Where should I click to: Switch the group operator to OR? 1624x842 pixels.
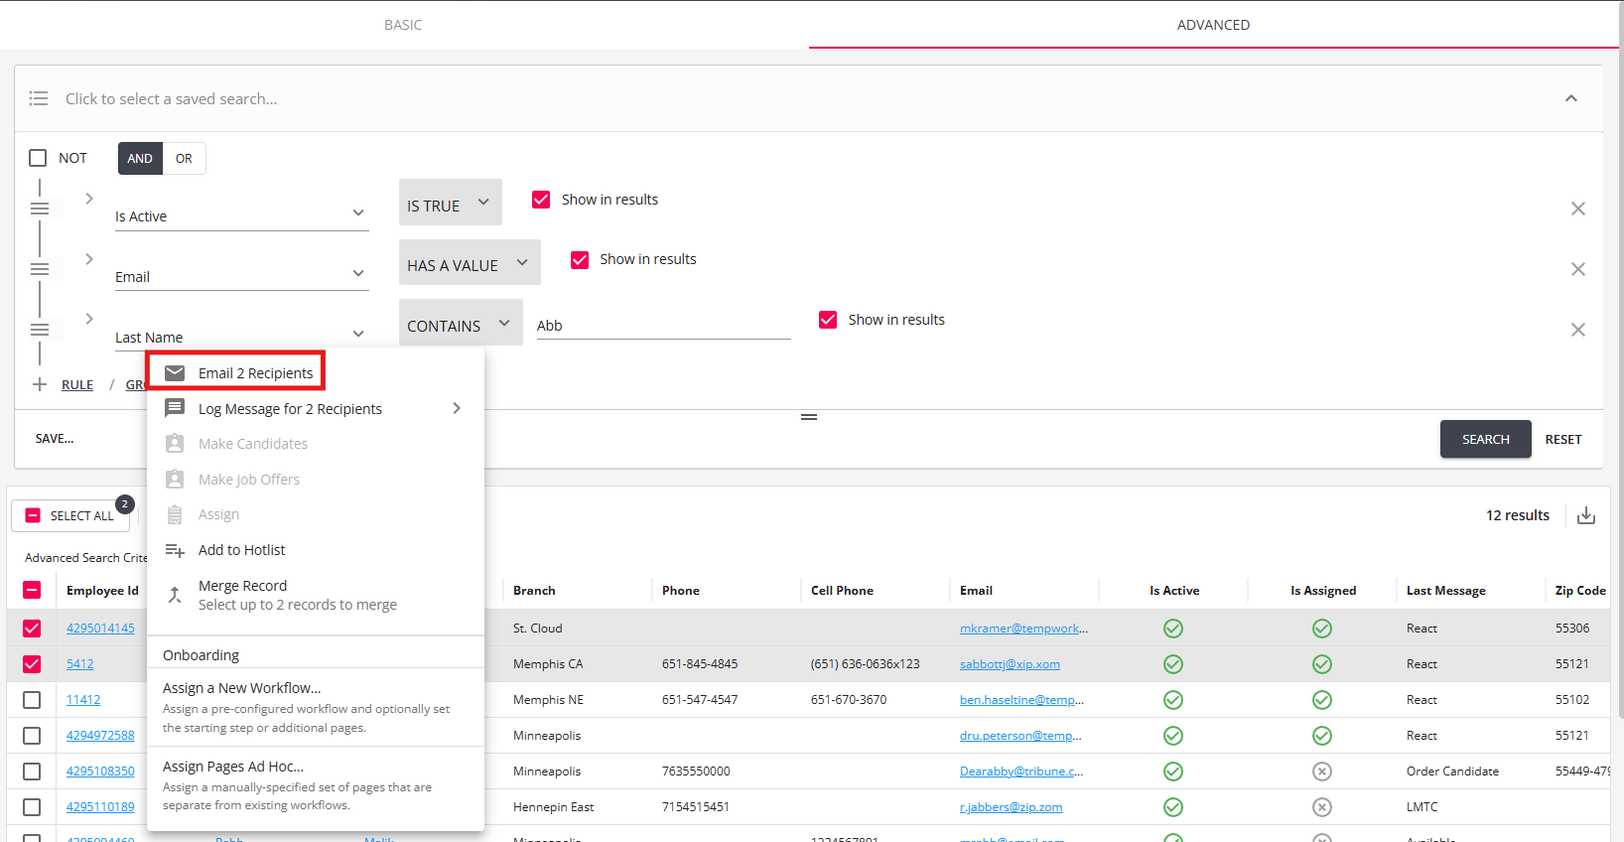(184, 158)
